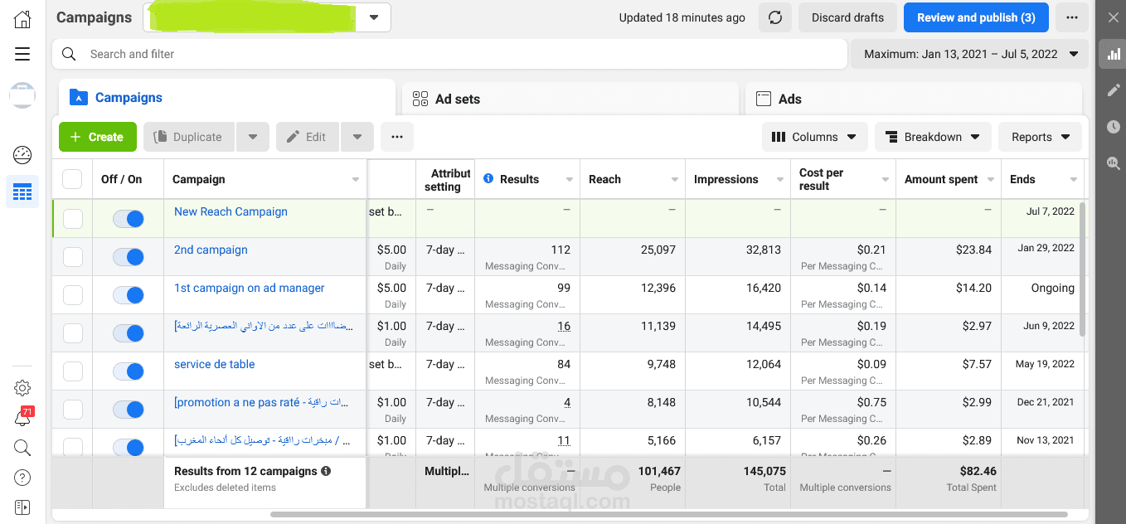Switch to the Ad sets tab
1126x524 pixels.
pyautogui.click(x=570, y=99)
